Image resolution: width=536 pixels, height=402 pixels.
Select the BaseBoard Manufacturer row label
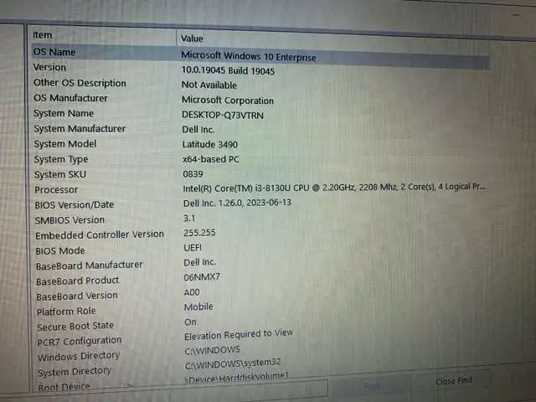pos(90,265)
